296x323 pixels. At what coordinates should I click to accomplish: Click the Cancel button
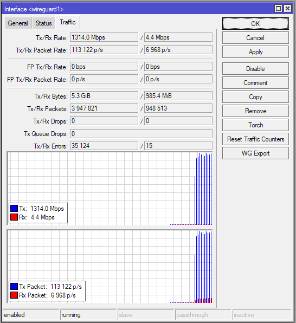[x=255, y=38]
